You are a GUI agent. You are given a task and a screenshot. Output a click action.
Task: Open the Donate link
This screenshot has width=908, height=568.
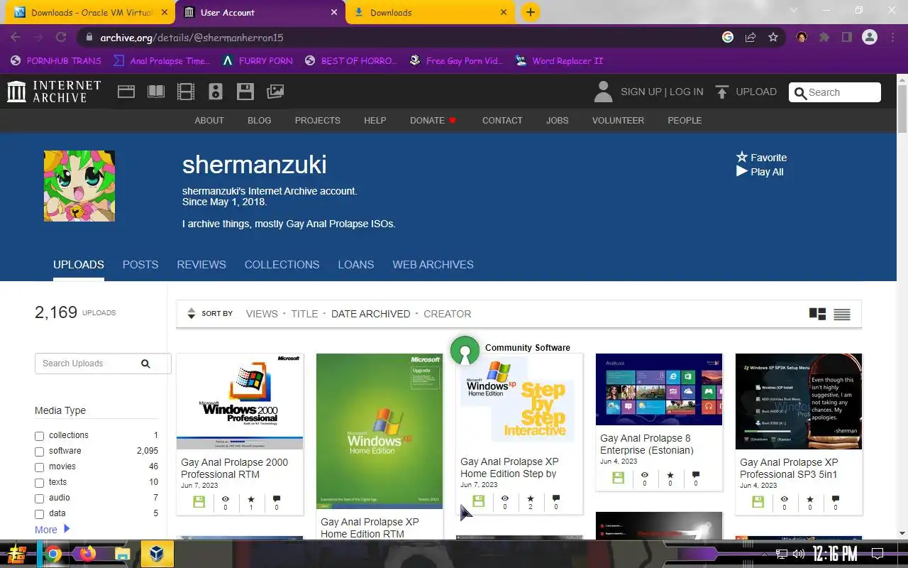(x=433, y=120)
